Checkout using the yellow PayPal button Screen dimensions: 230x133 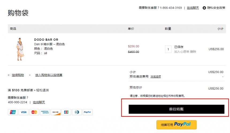[177, 125]
